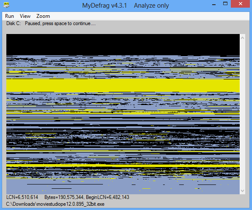Click the large yellow fragmented block band
The width and height of the screenshot is (252, 210).
[123, 85]
